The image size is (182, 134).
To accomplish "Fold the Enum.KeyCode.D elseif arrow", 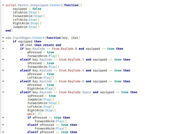I will click(x=3, y=81).
